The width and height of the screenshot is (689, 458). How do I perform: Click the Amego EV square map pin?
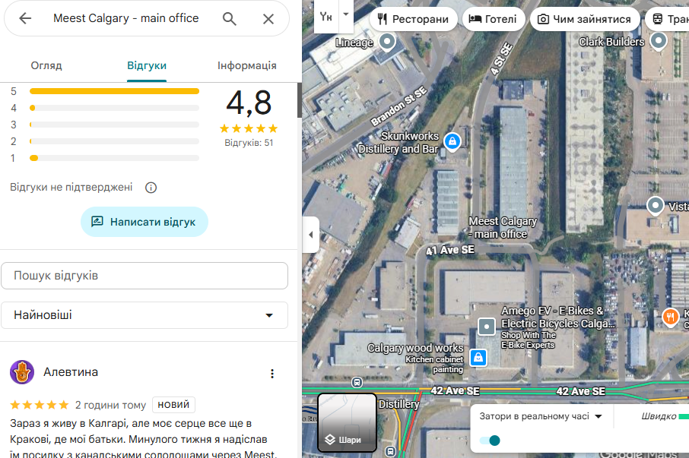coord(487,327)
